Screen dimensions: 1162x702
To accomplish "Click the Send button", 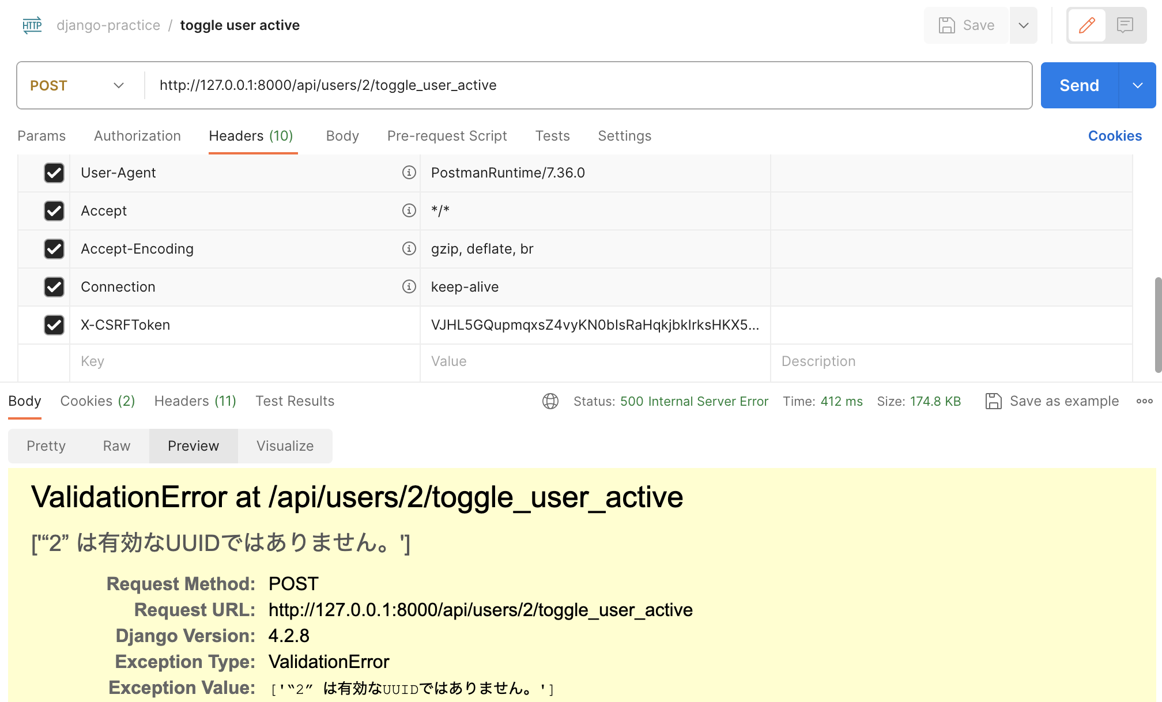I will point(1079,85).
